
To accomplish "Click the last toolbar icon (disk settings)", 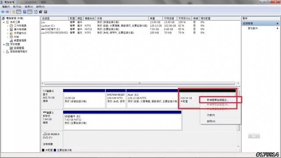I will coord(46,12).
